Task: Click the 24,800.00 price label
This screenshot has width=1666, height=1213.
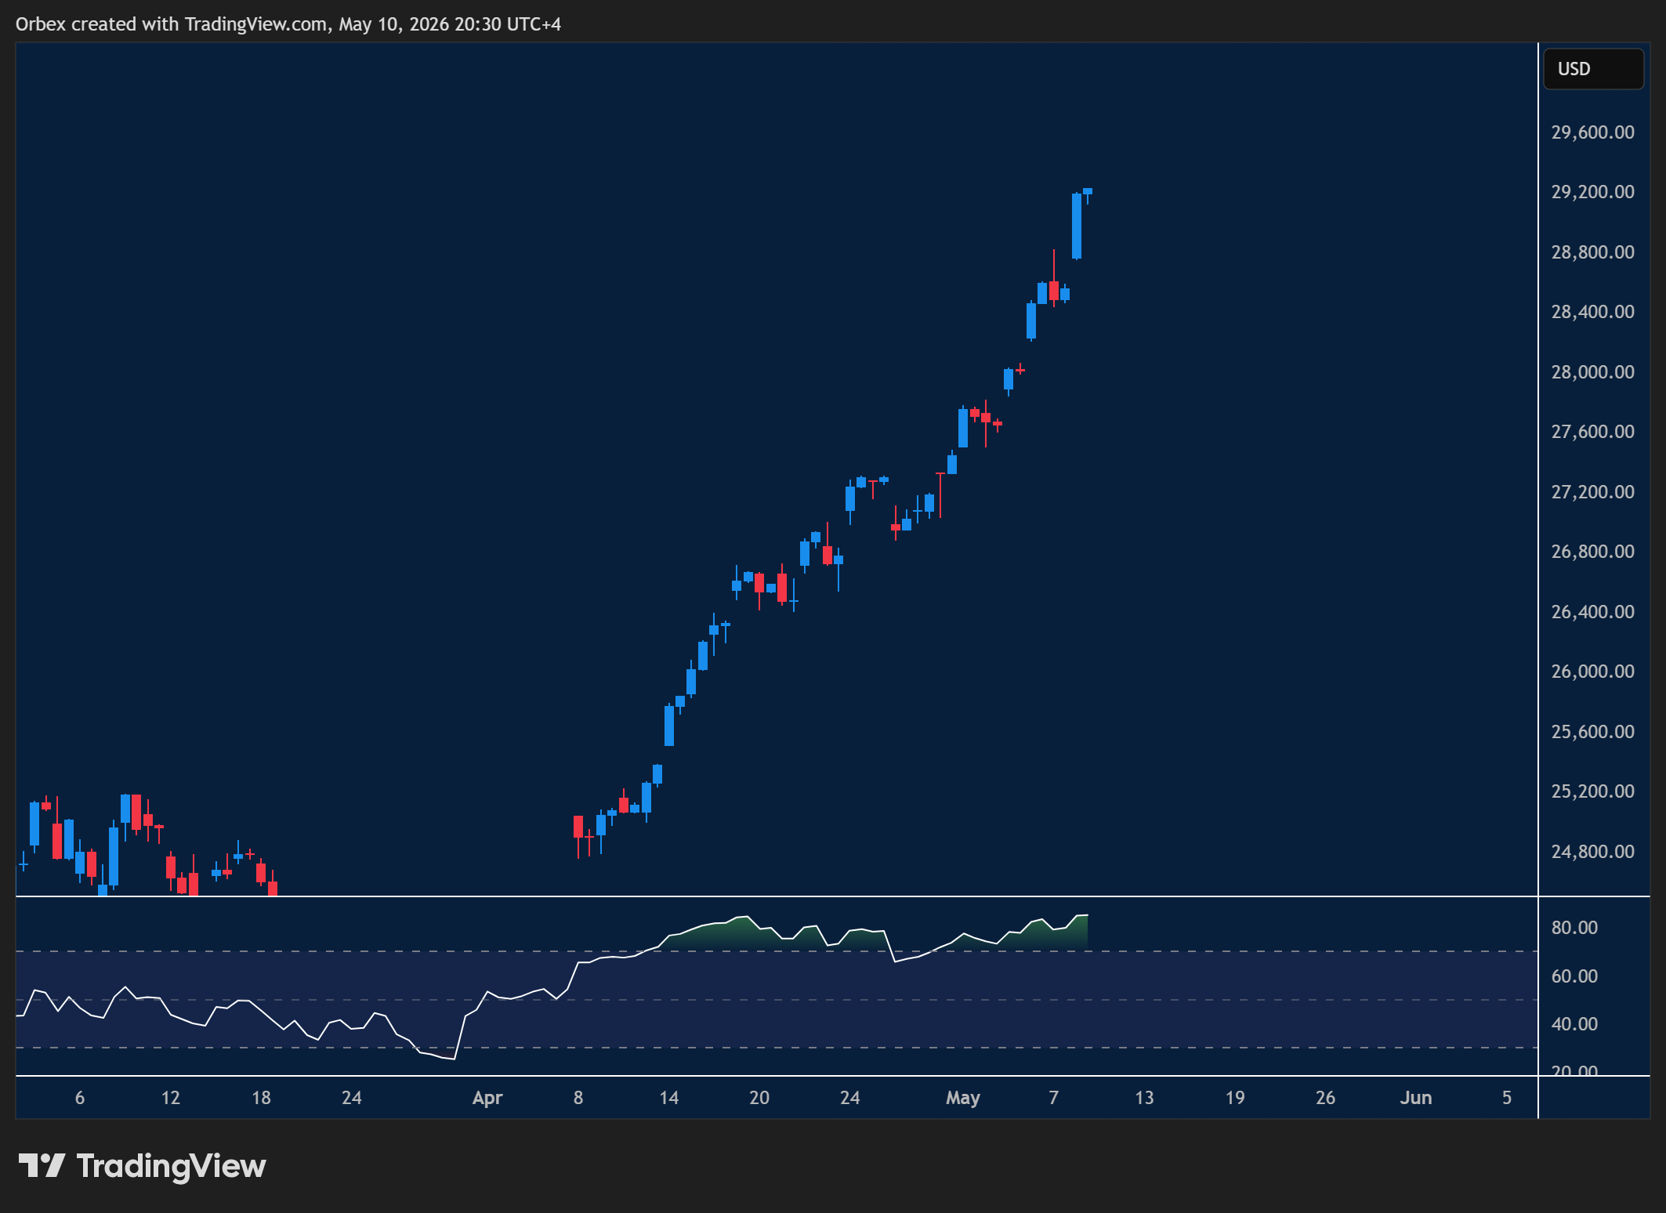Action: (1592, 852)
